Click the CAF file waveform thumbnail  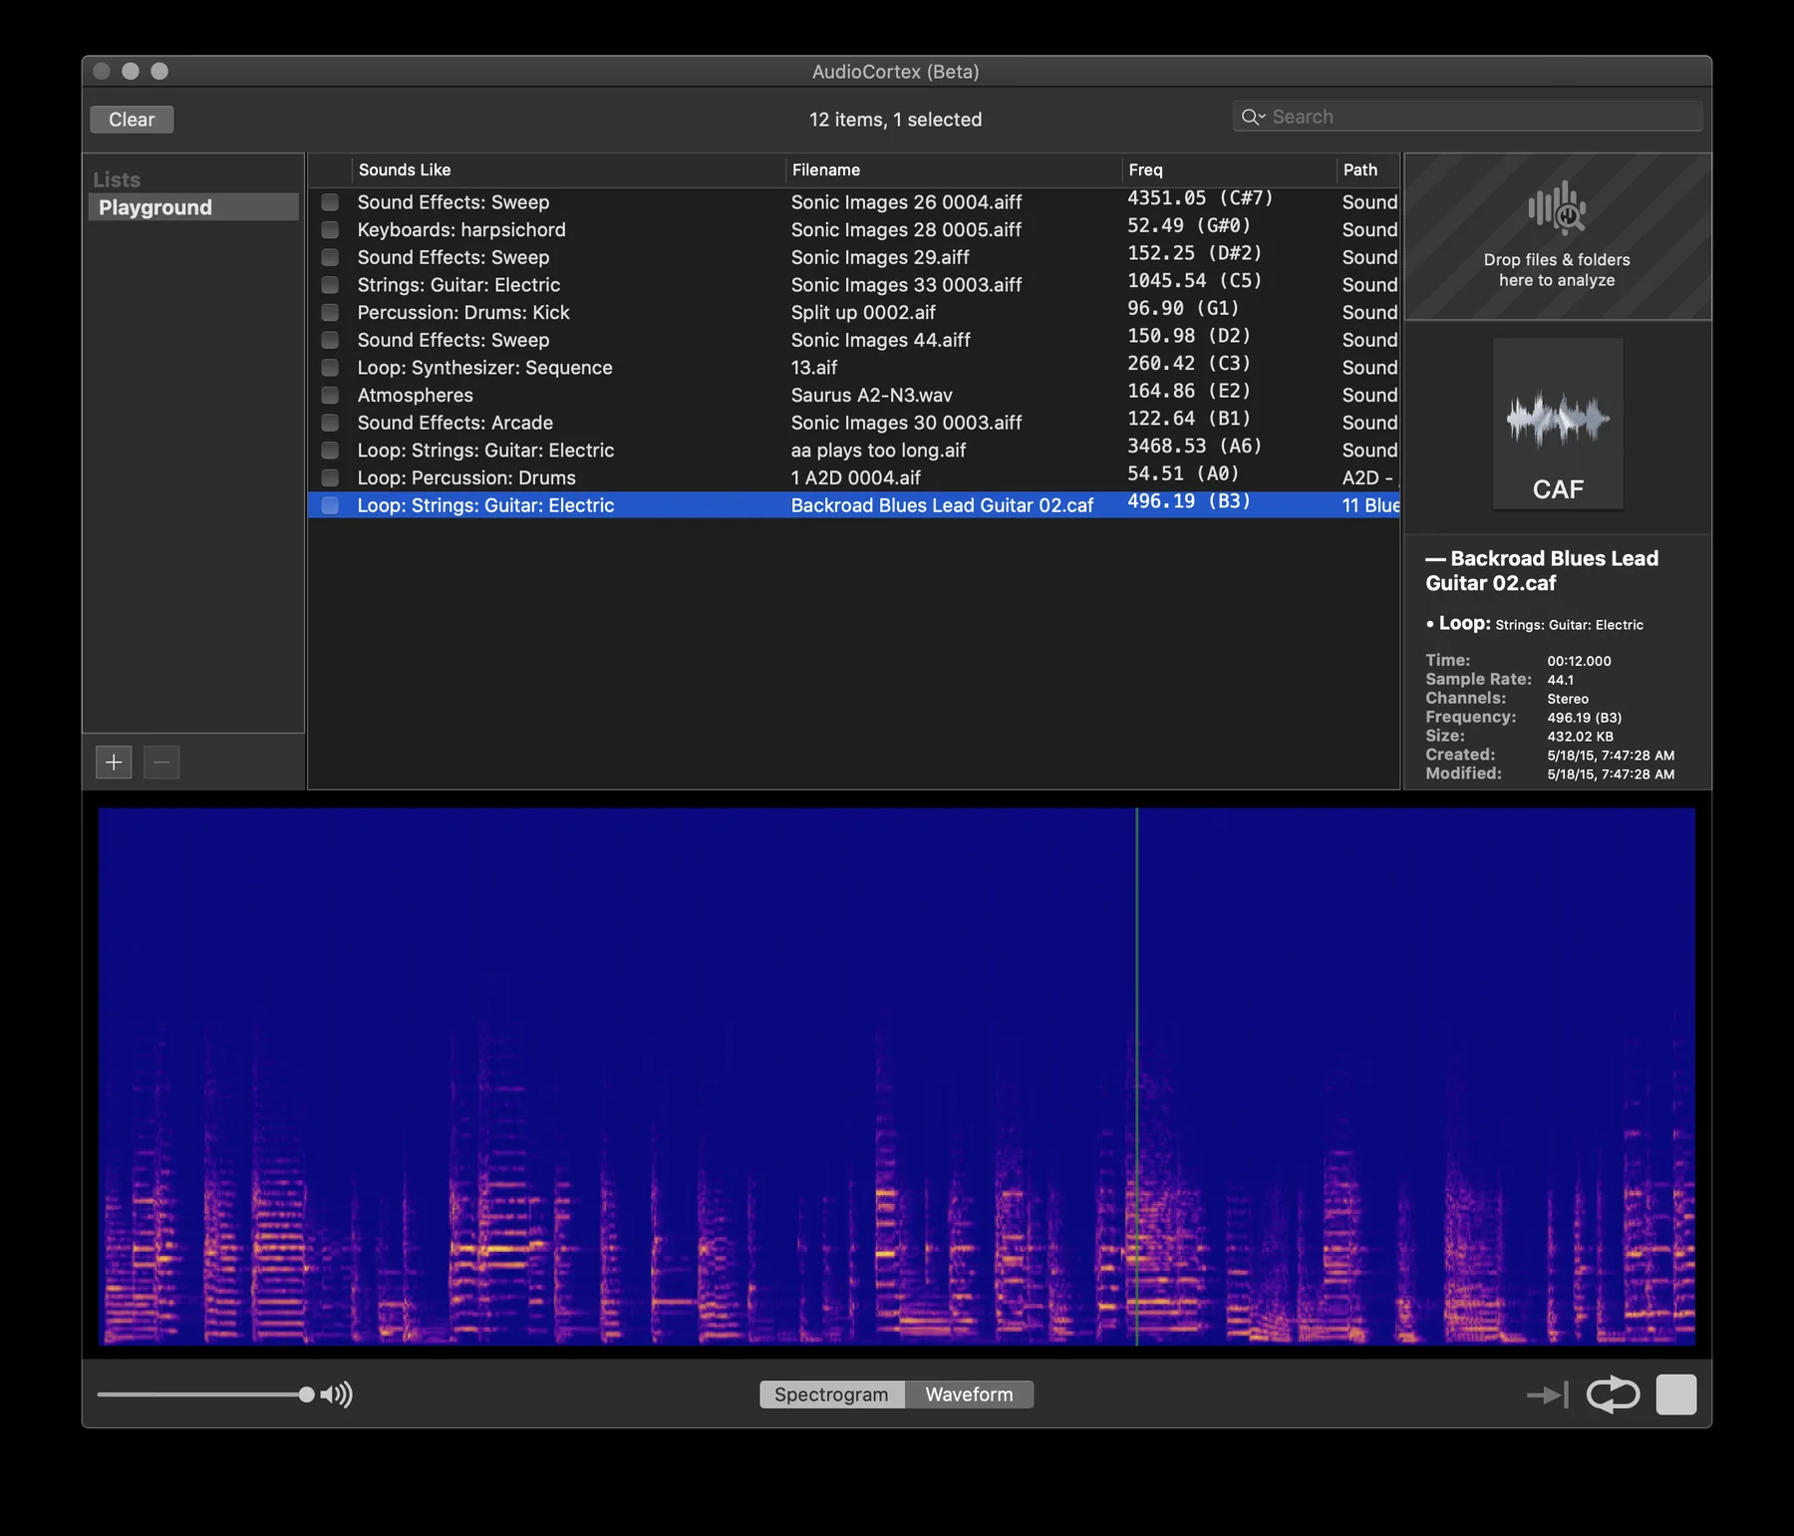click(x=1558, y=424)
